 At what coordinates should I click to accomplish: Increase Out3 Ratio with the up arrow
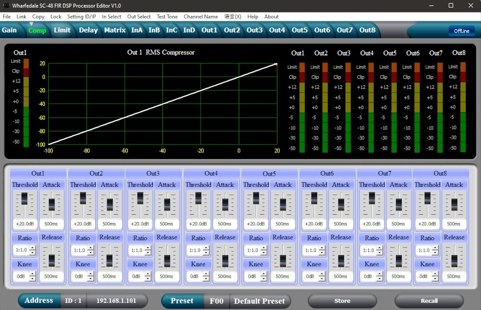tap(148, 248)
